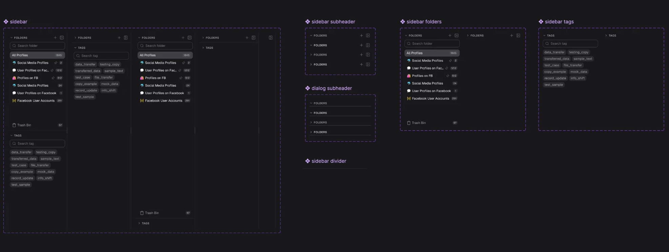Click sample_text tag in sidebar tags component
The image size is (669, 252).
[x=583, y=59]
